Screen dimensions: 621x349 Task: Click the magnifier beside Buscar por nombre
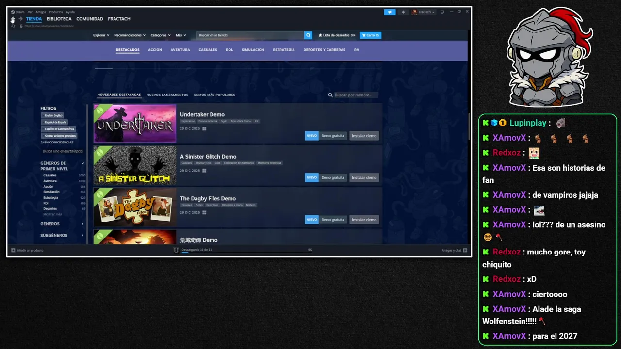point(330,95)
